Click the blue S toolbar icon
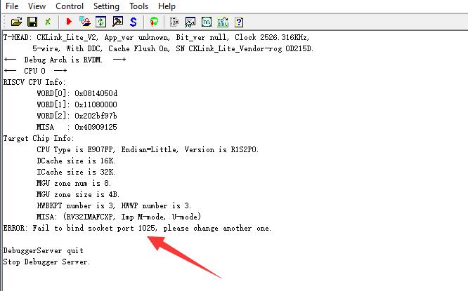This screenshot has width=468, height=291. point(133,22)
